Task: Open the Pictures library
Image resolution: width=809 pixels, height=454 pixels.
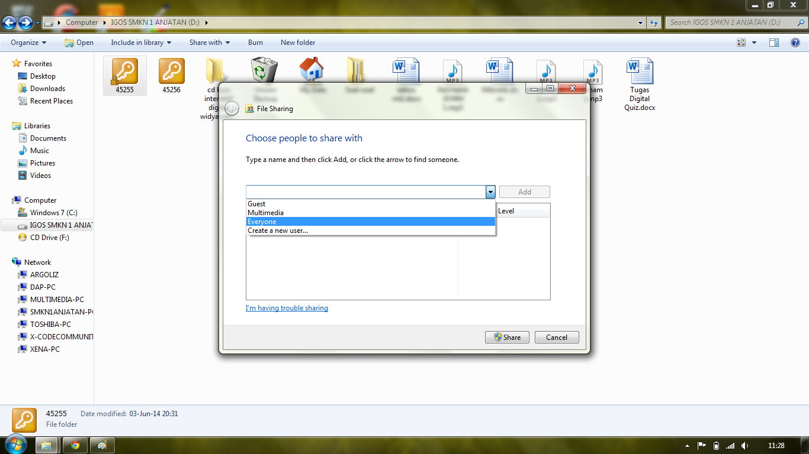Action: [43, 163]
